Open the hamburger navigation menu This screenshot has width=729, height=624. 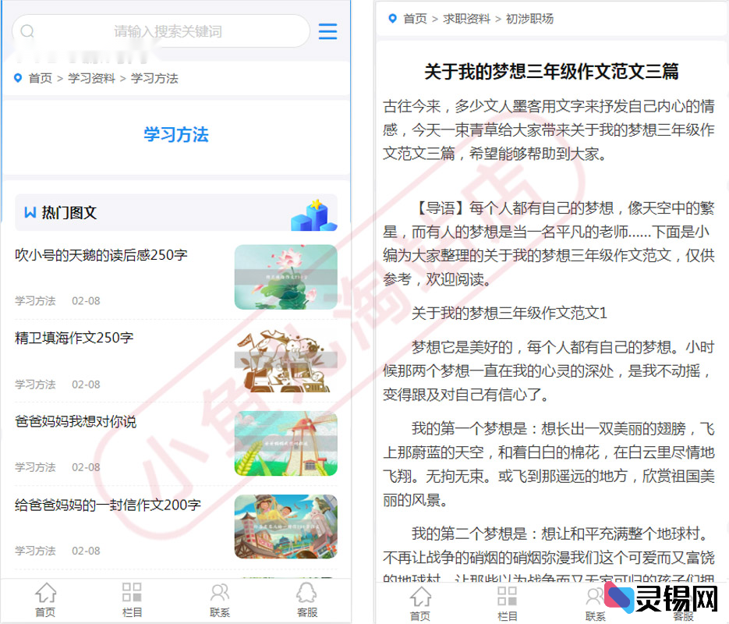(x=327, y=31)
